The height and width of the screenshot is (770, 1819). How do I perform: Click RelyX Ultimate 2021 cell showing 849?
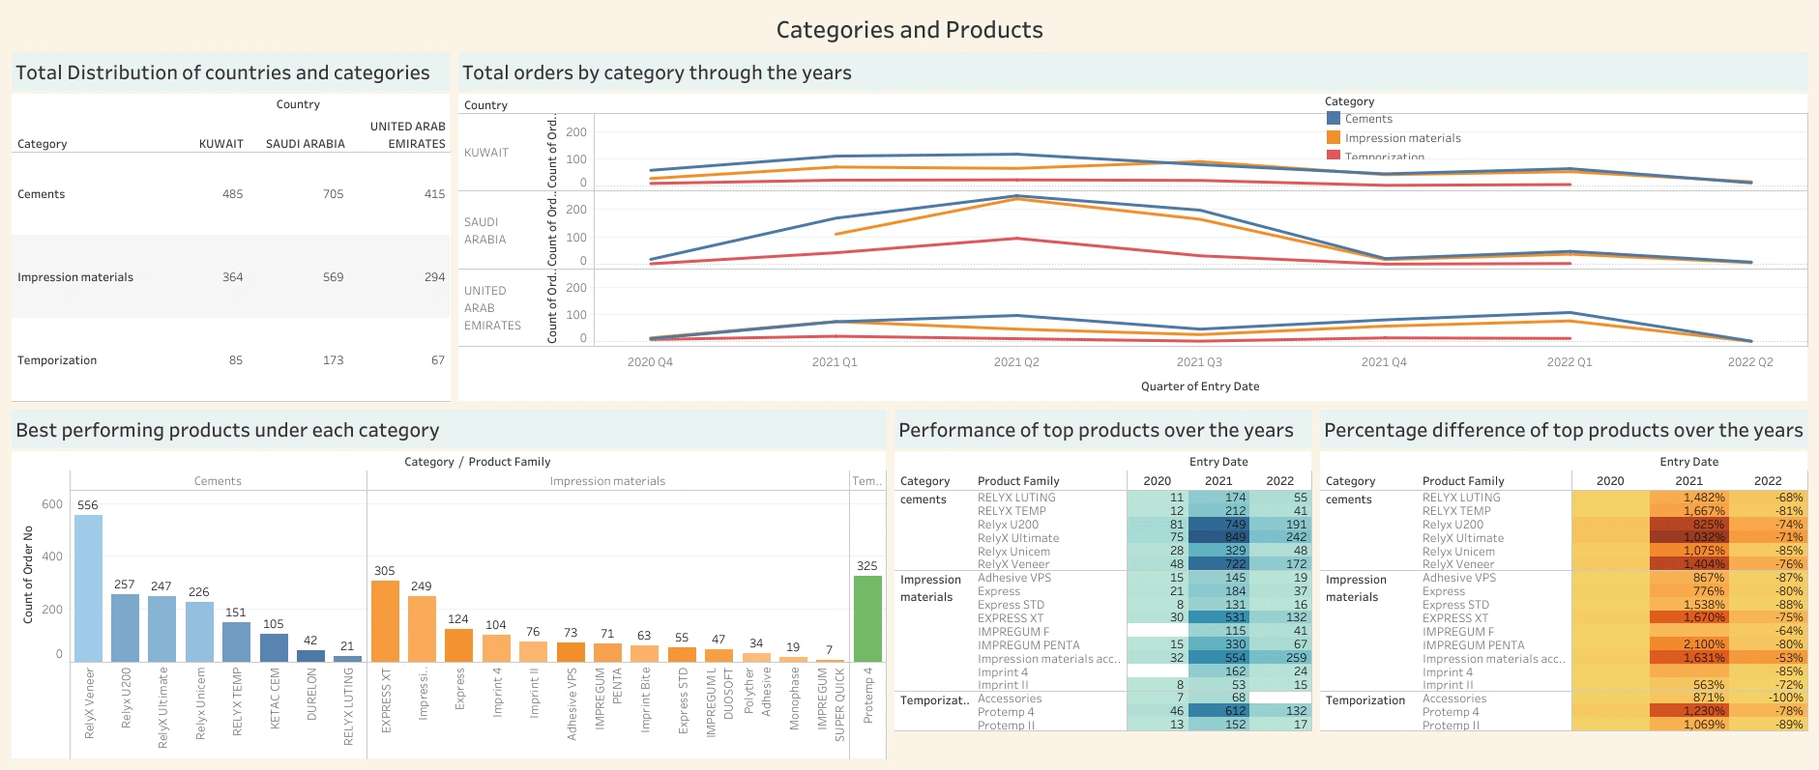pos(1218,537)
